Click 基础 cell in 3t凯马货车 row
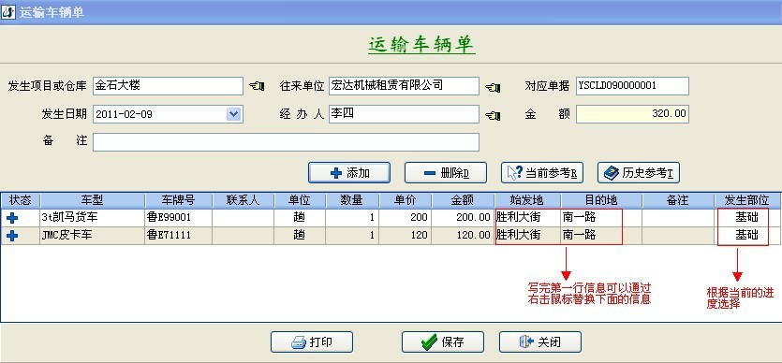Image resolution: width=782 pixels, height=363 pixels. point(746,218)
